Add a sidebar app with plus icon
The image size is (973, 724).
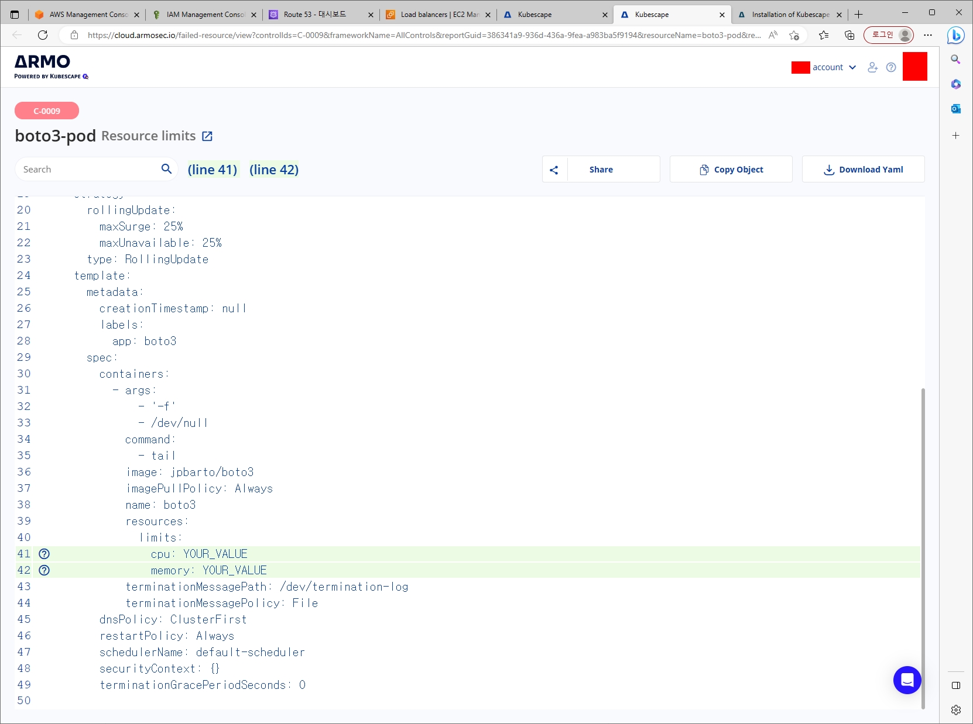coord(955,135)
